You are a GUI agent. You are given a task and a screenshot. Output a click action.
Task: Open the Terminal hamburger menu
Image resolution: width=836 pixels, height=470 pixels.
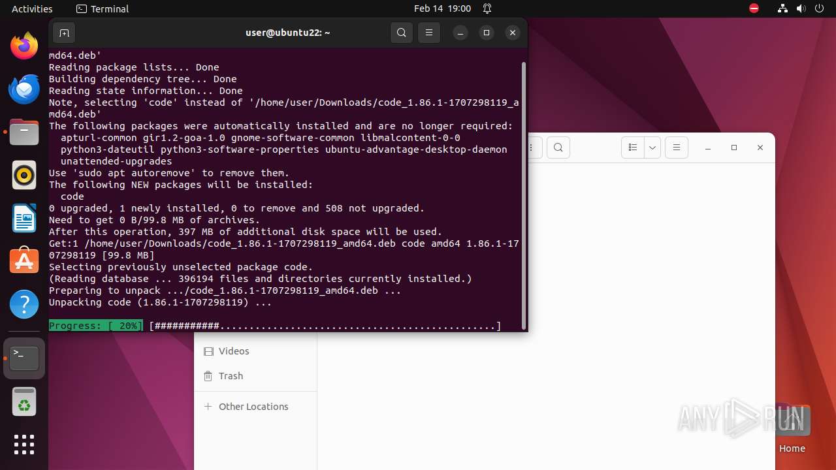(429, 33)
